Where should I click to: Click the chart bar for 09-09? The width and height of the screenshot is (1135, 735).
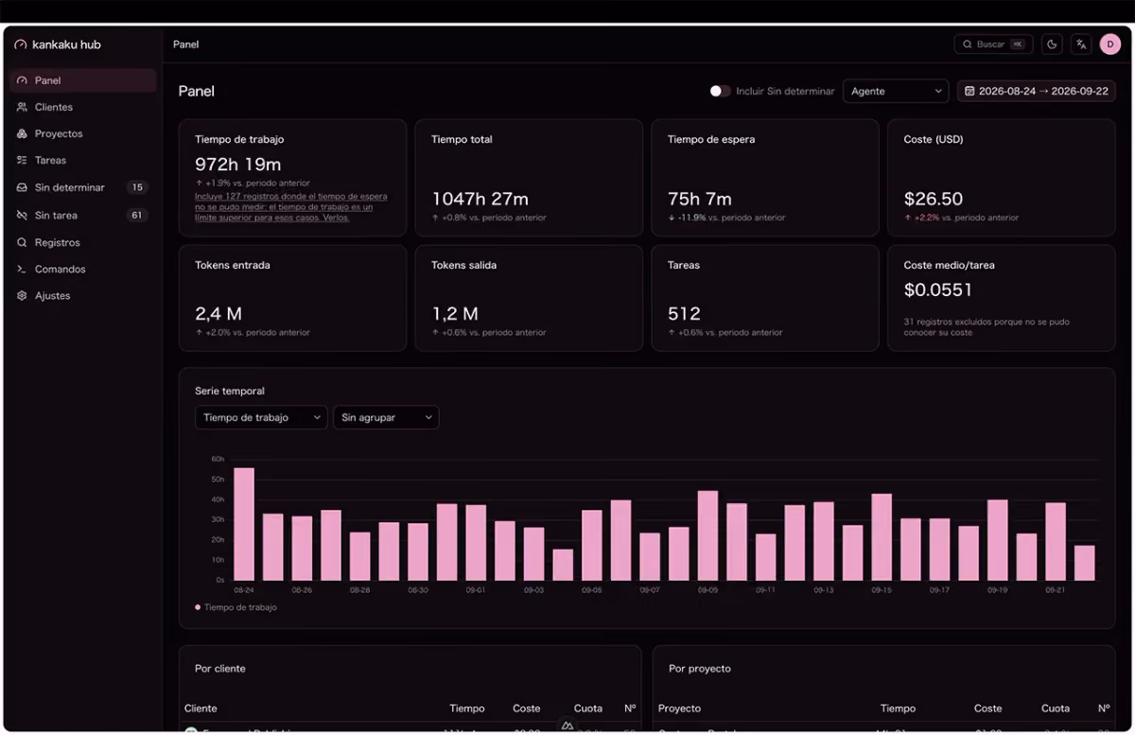707,535
